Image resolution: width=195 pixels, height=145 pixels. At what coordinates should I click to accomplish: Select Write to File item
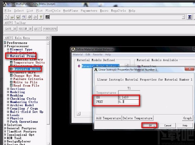click(25, 82)
